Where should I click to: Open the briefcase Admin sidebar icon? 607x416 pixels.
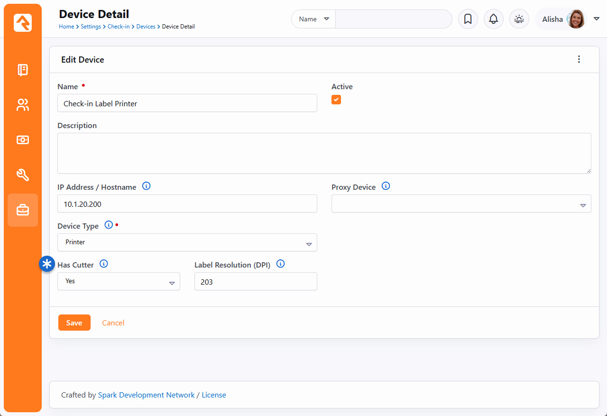pyautogui.click(x=23, y=210)
